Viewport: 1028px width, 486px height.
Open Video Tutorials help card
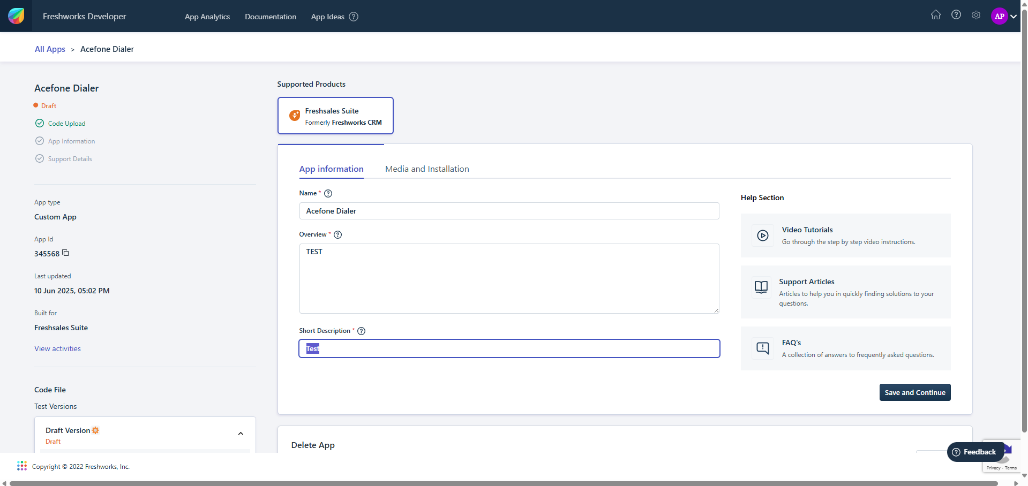846,236
